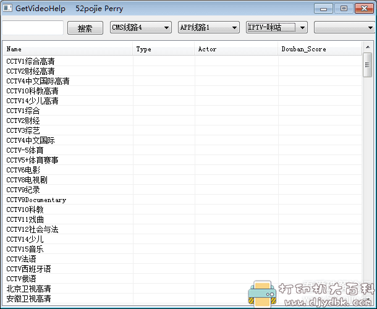377x309 pixels.
Task: Select the CCTV12社会与法 row
Action: [x=182, y=229]
